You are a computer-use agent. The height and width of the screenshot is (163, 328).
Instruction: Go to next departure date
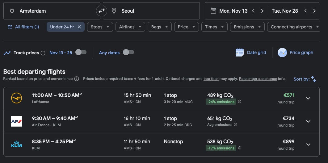(x=262, y=11)
